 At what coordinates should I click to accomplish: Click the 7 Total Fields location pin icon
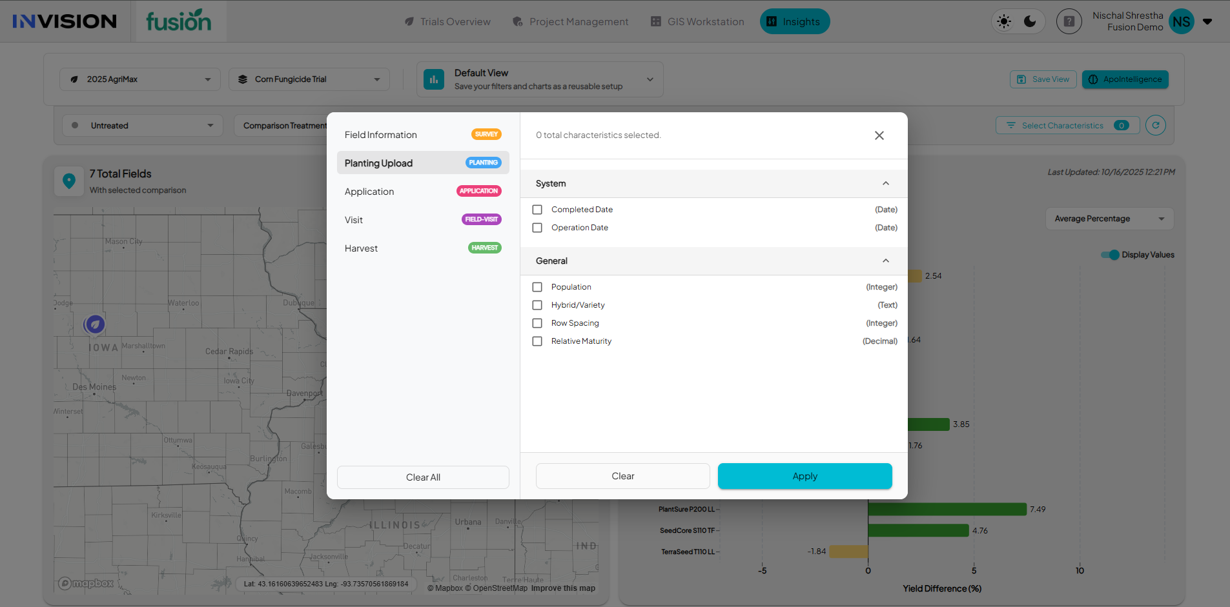pos(69,181)
